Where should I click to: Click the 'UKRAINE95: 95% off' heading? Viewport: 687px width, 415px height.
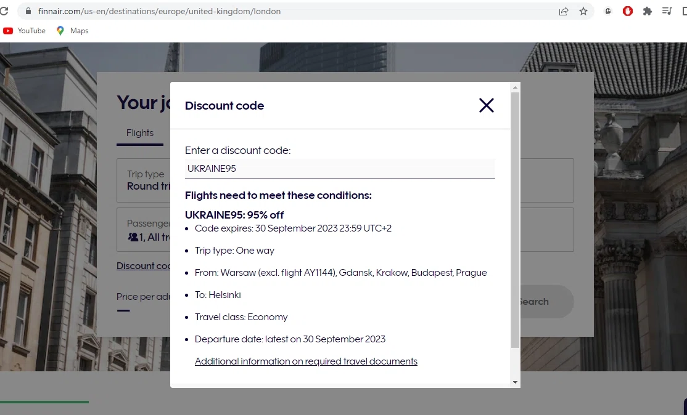tap(234, 215)
